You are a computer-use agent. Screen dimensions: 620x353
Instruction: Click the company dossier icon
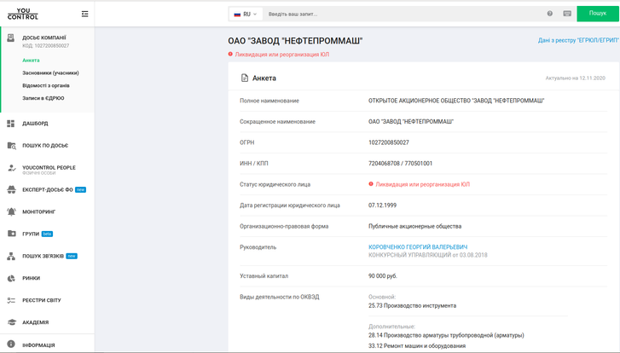(x=11, y=38)
